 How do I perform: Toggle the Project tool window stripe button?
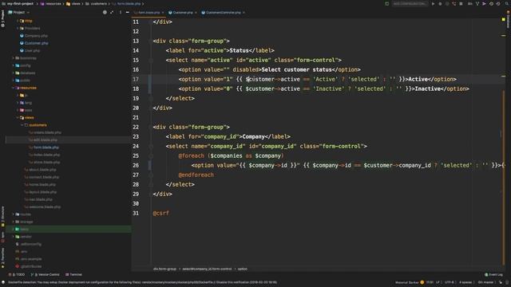[2, 18]
